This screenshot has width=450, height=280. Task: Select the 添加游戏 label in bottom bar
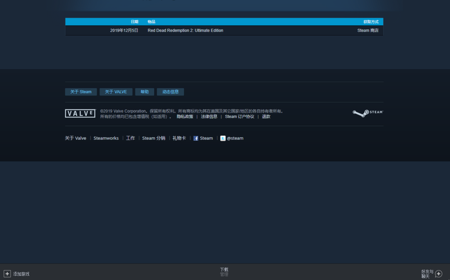pyautogui.click(x=21, y=274)
